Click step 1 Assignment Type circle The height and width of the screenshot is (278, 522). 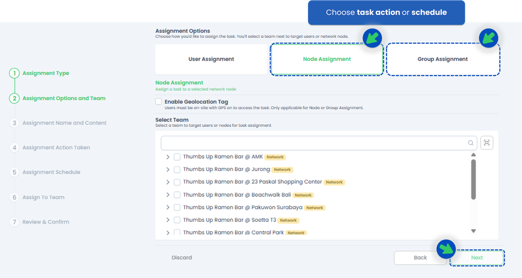tap(14, 73)
